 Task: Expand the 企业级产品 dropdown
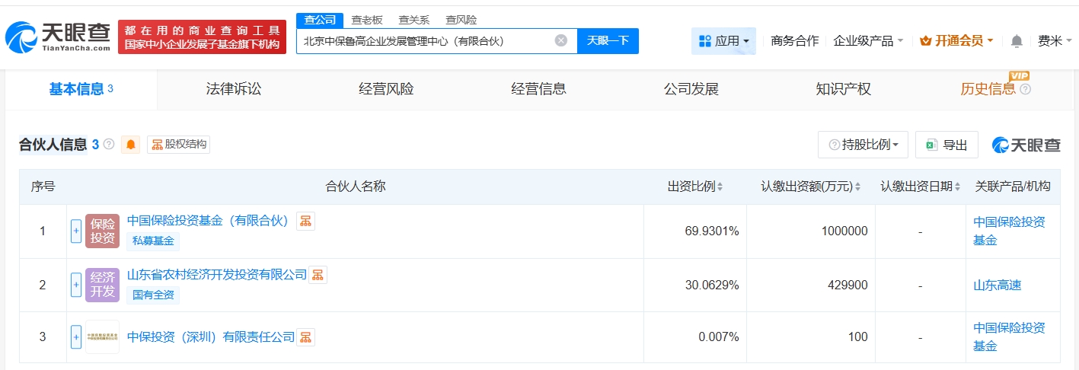[868, 41]
